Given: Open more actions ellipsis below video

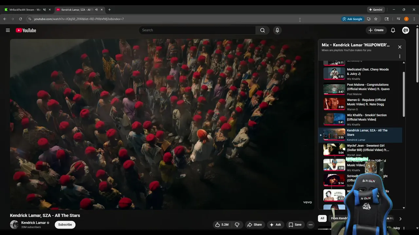Looking at the screenshot, I should pos(311,225).
